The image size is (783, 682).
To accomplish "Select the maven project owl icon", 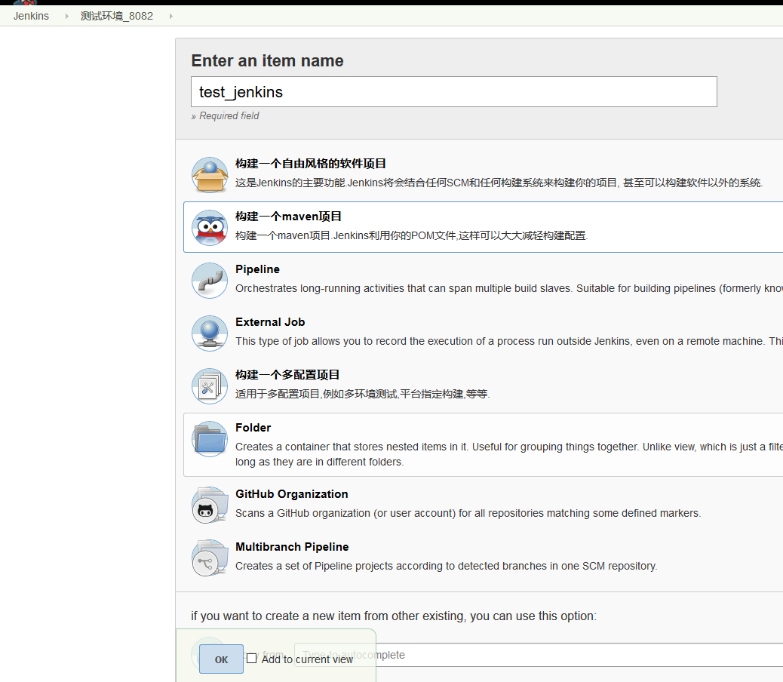I will pos(210,228).
